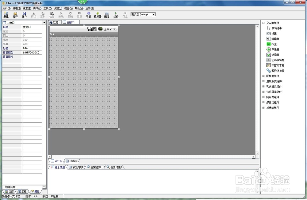
Task: Switch to the 主窗口 editor tab
Action: point(71,22)
